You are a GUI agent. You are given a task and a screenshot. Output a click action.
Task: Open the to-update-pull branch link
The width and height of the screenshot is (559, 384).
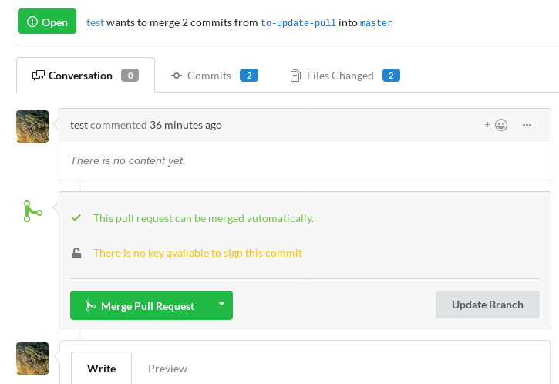298,23
